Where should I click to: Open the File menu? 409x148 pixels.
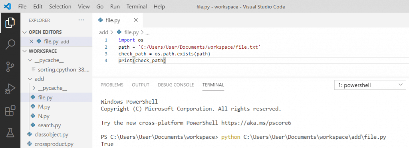point(22,6)
